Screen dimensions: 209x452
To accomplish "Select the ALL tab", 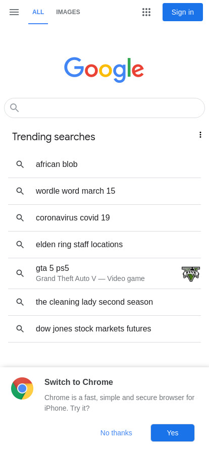I will tap(38, 12).
